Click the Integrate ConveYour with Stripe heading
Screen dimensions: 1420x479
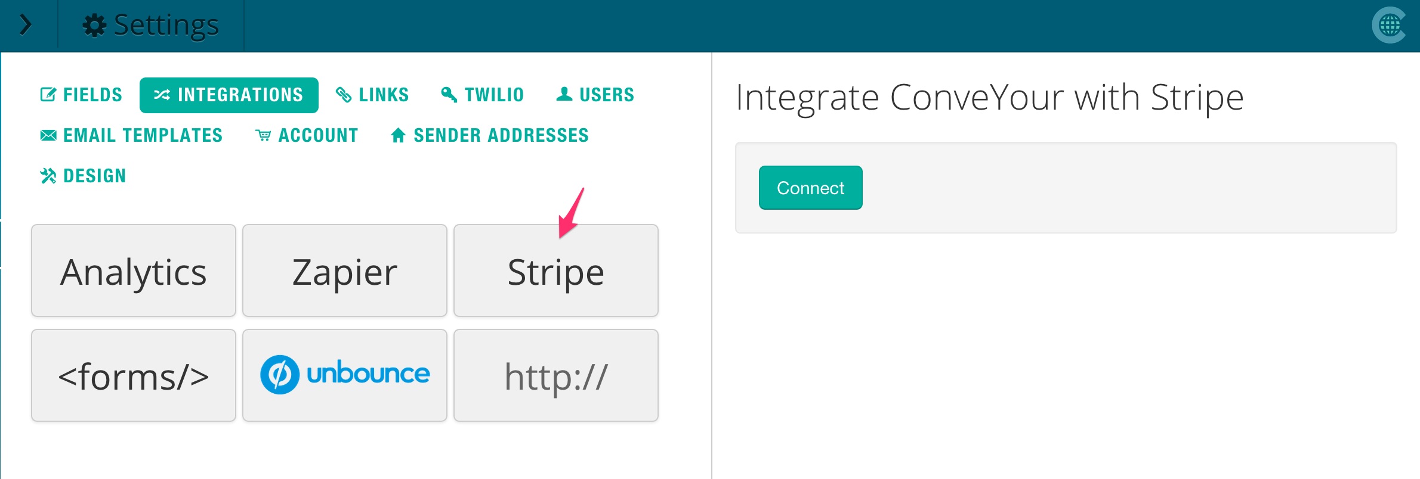point(990,98)
